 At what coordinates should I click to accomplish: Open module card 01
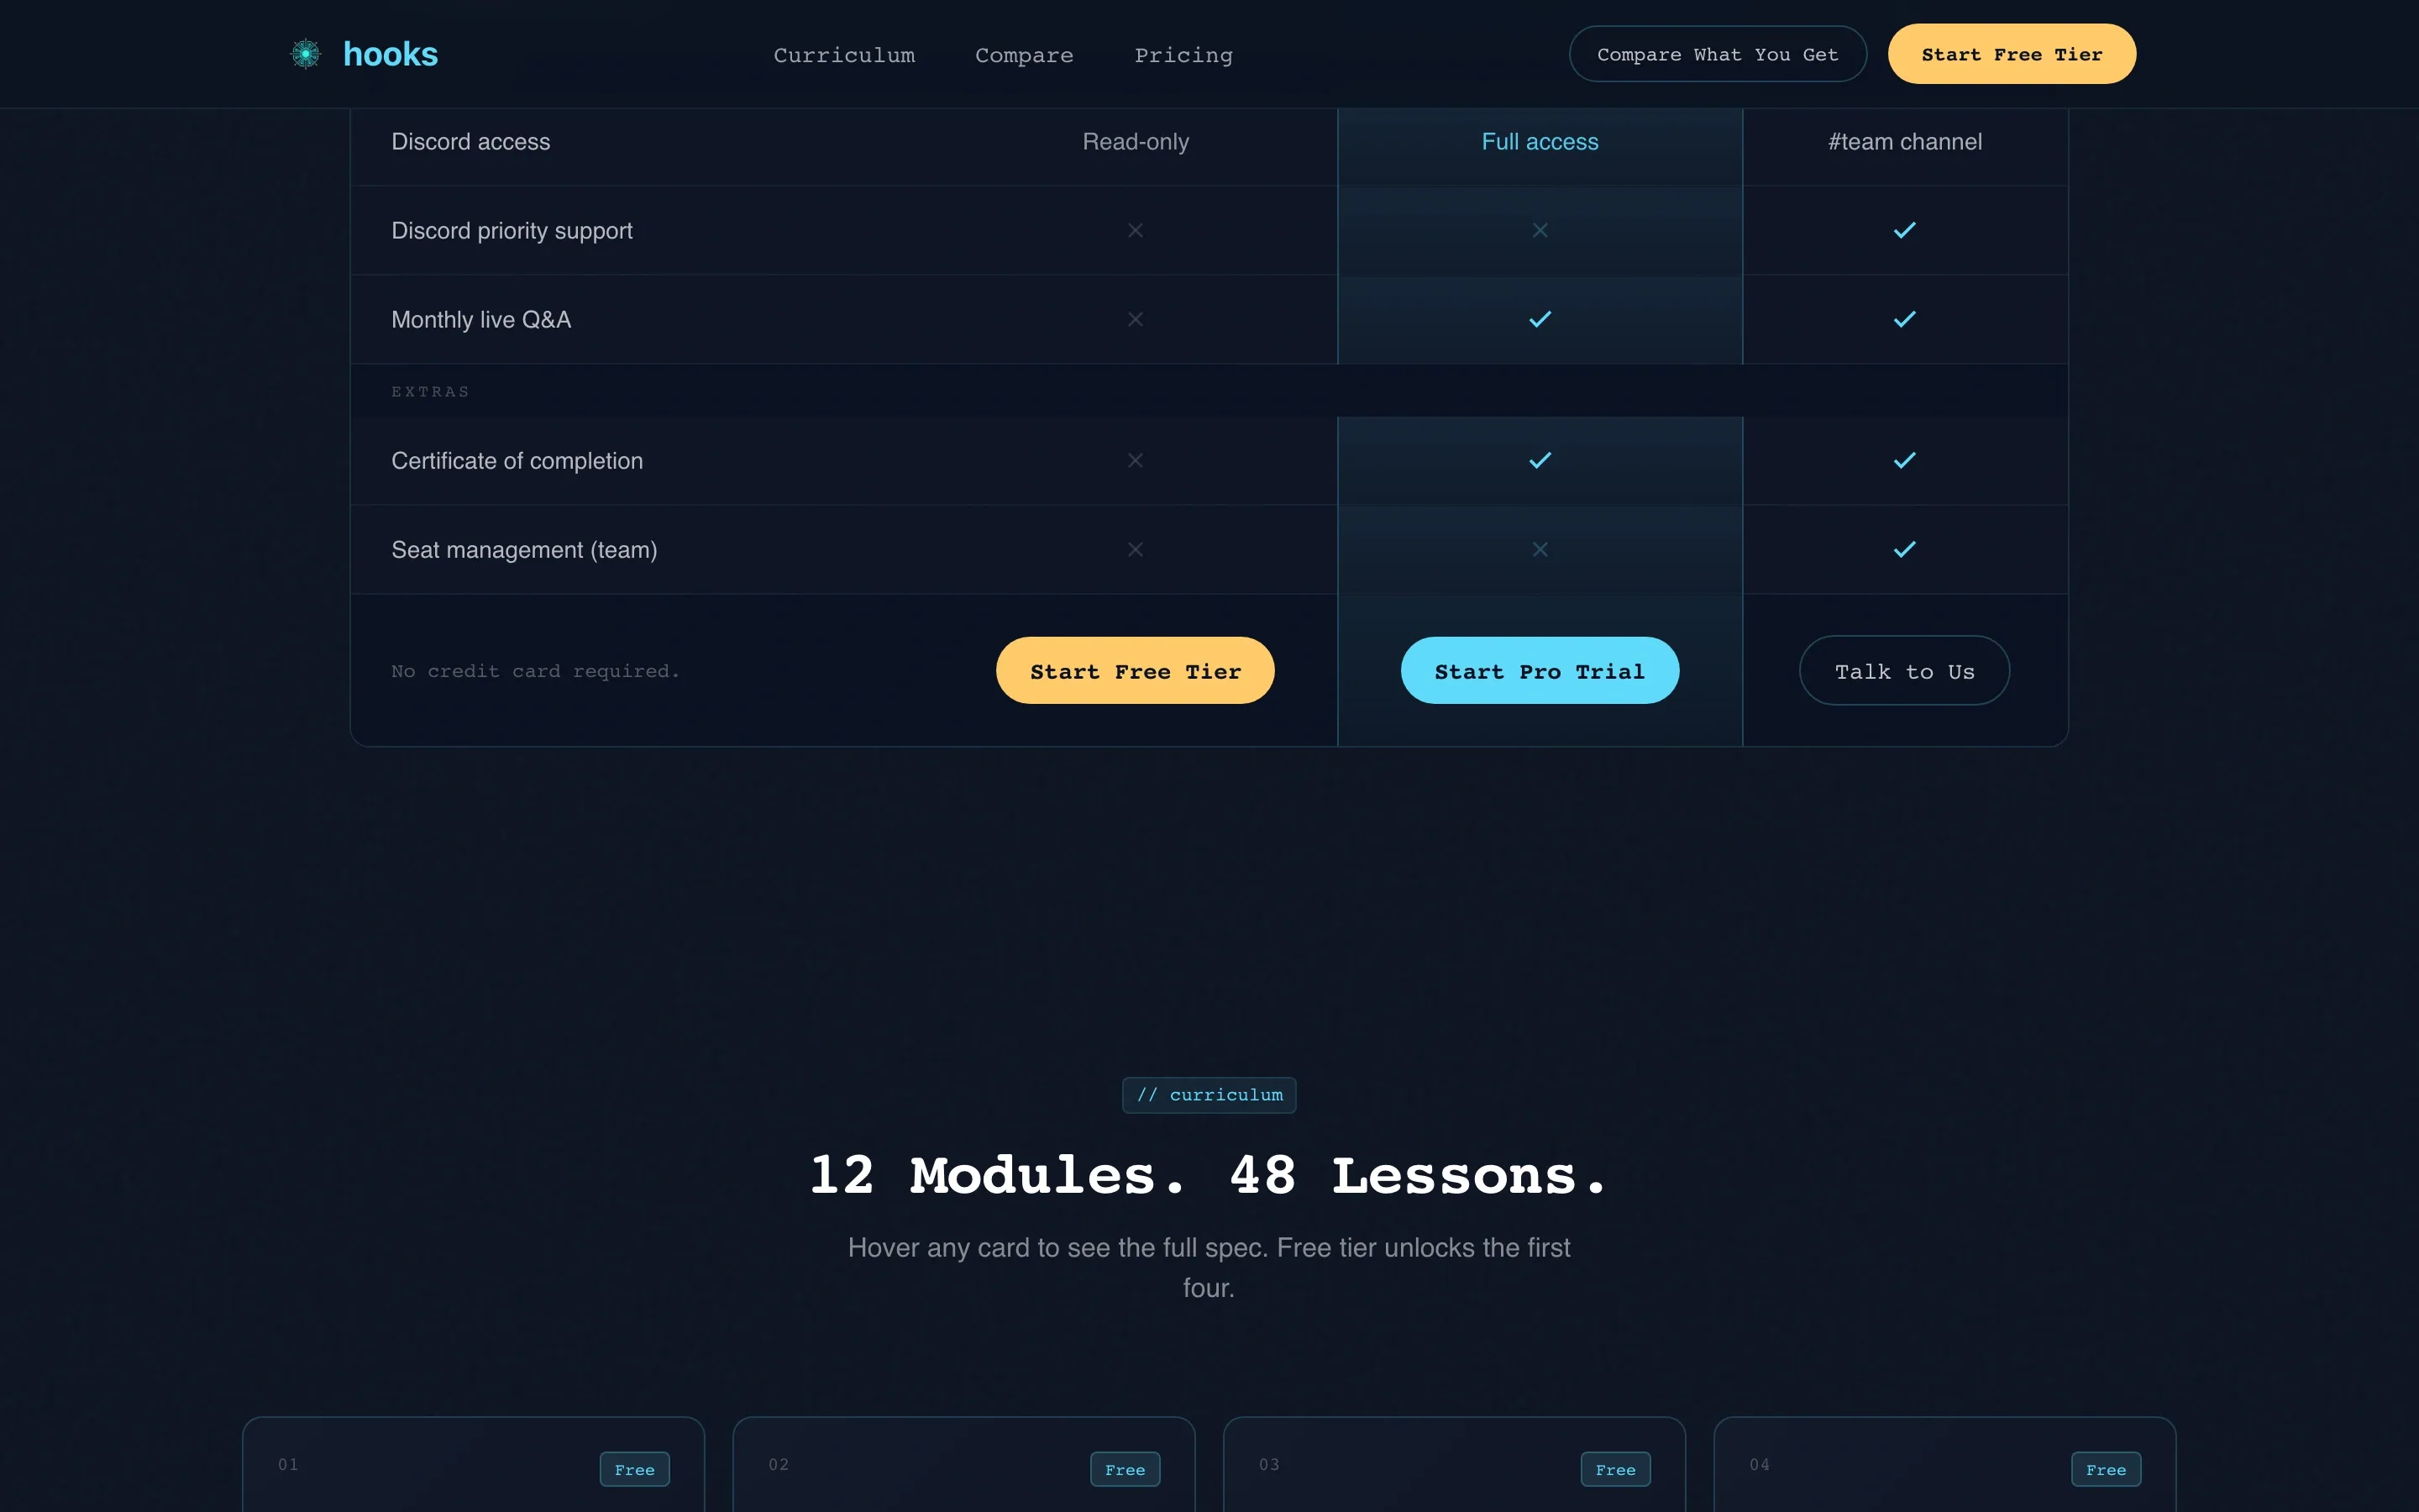click(473, 1464)
